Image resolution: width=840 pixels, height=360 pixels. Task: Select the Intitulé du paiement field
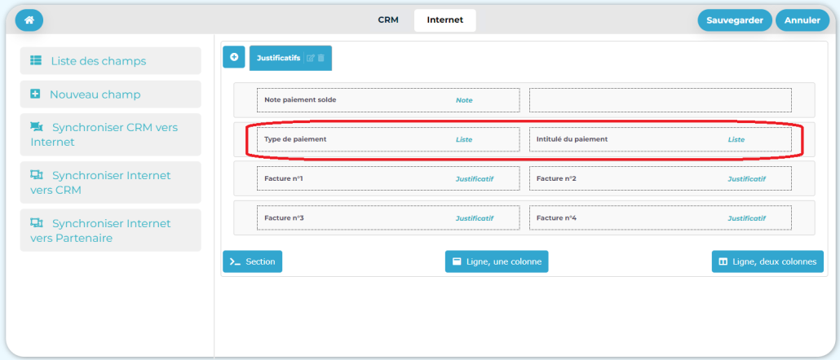pyautogui.click(x=660, y=139)
